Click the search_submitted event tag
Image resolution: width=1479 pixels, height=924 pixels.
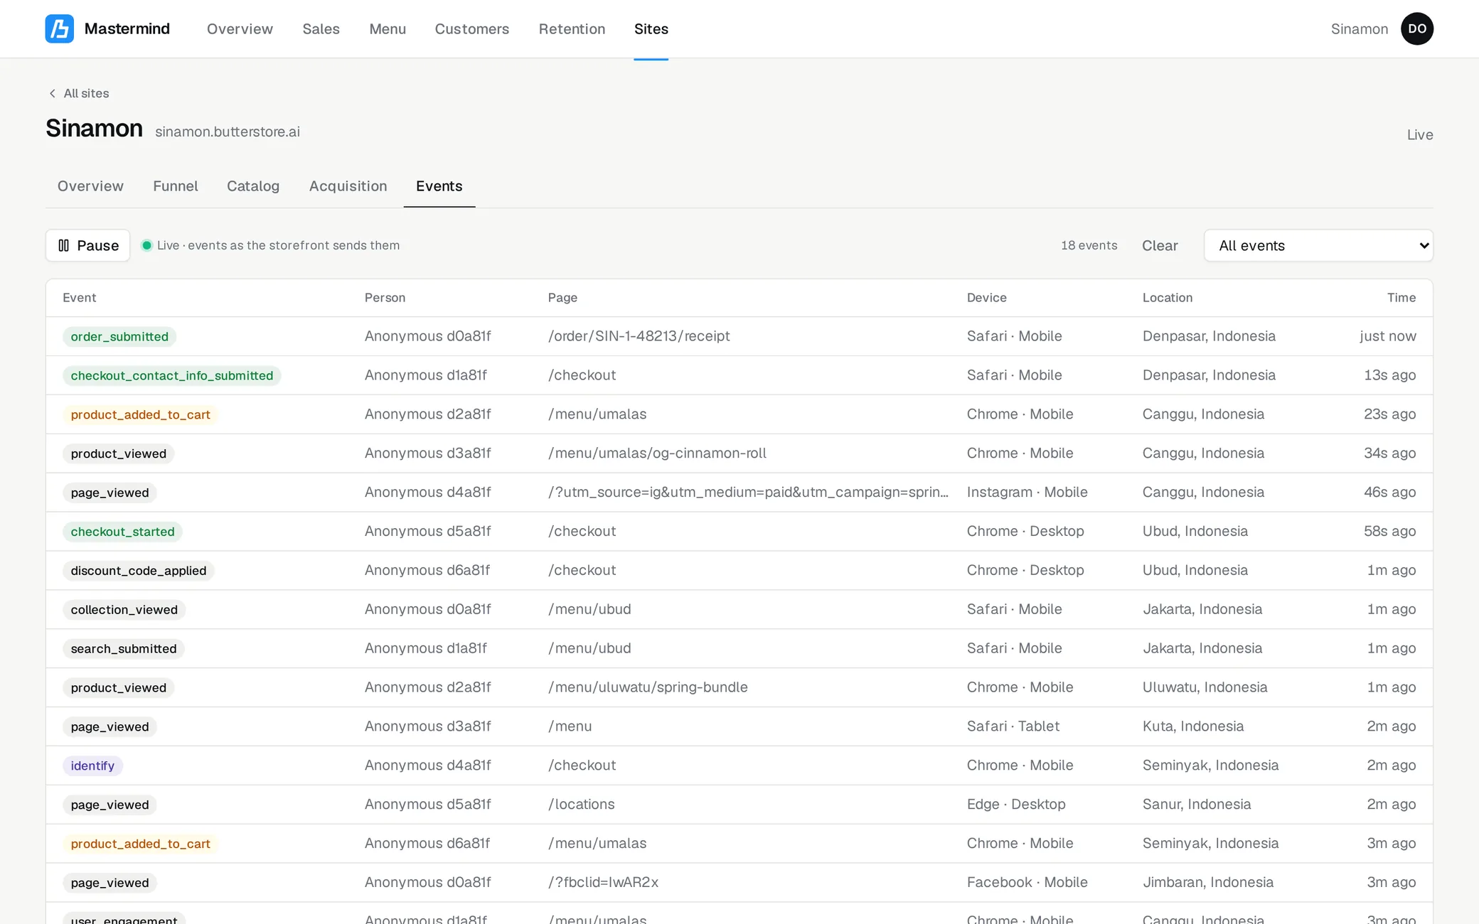(x=124, y=649)
